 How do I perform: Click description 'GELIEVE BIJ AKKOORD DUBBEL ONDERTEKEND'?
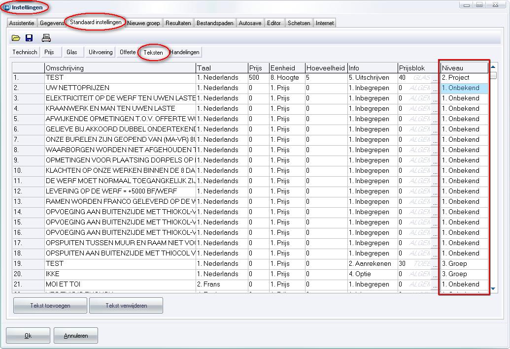120,129
